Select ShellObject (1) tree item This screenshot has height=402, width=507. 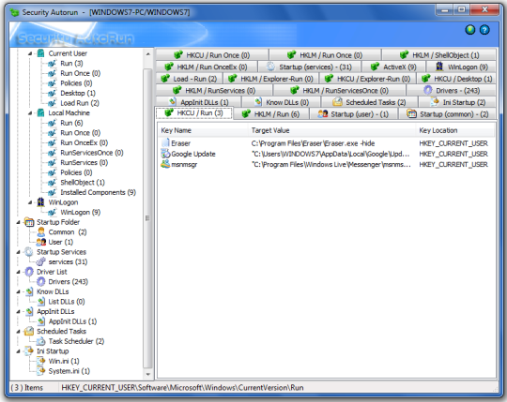coord(83,183)
